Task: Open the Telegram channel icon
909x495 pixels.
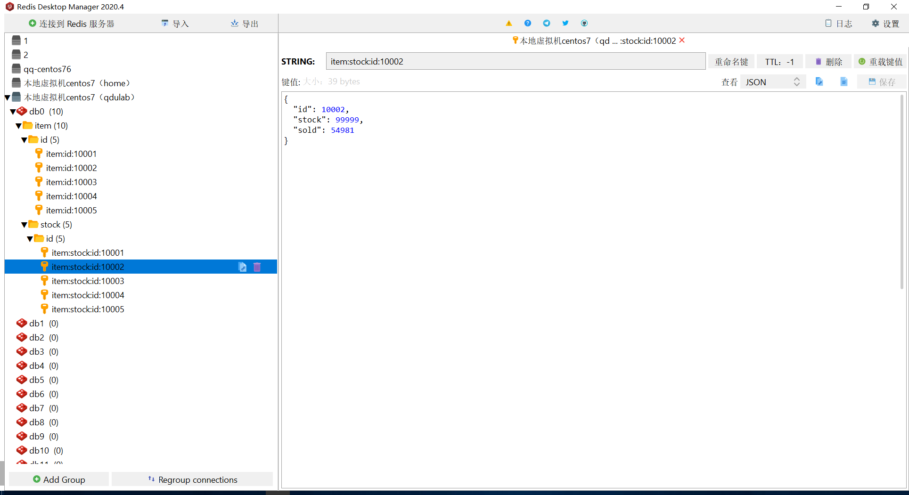Action: [547, 23]
